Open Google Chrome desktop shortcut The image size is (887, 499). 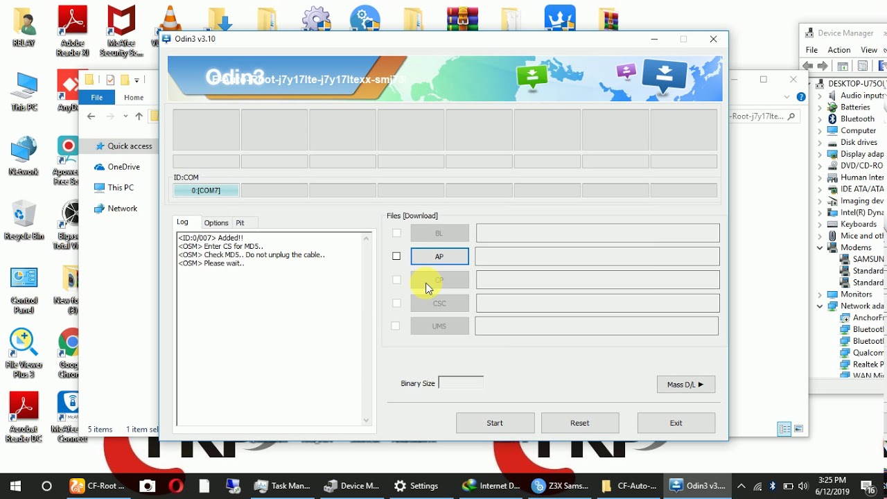coord(69,353)
